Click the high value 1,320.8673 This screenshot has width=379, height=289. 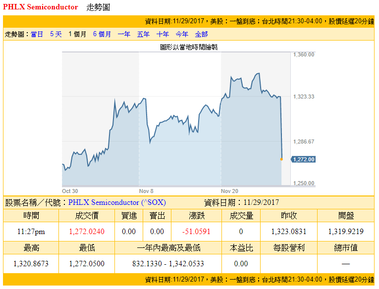(31, 264)
